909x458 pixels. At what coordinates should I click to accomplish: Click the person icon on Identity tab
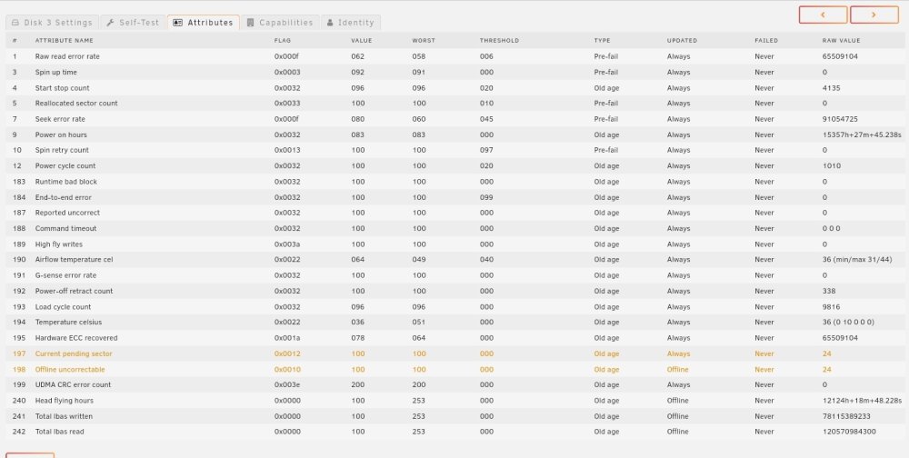(x=330, y=23)
